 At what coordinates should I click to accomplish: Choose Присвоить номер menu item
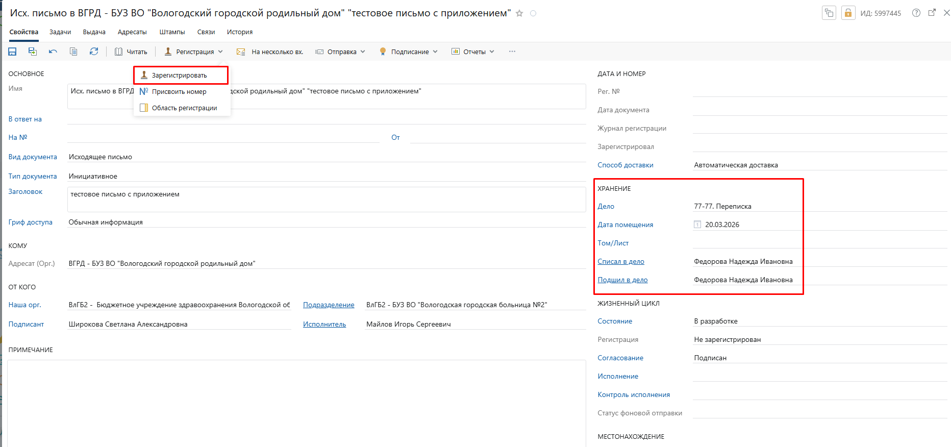(179, 92)
